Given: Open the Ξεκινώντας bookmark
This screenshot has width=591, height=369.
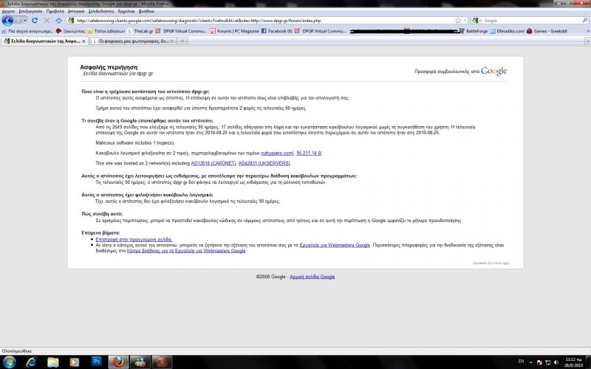Looking at the screenshot, I should pos(70,31).
